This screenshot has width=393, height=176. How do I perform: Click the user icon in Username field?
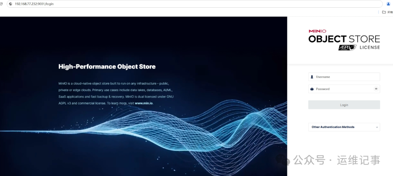pos(312,77)
